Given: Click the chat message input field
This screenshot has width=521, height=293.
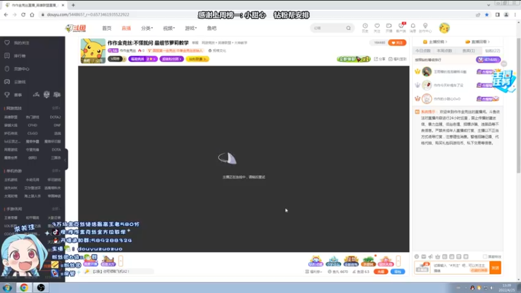Looking at the screenshot, I should tap(460, 268).
